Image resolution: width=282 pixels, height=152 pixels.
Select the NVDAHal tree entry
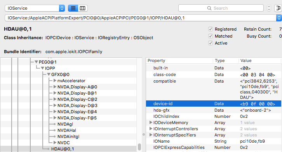[66, 130]
